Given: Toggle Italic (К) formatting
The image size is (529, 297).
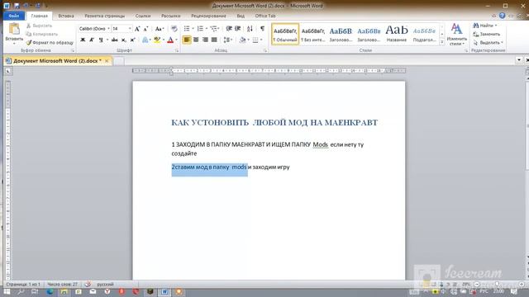Looking at the screenshot, I should pos(92,40).
